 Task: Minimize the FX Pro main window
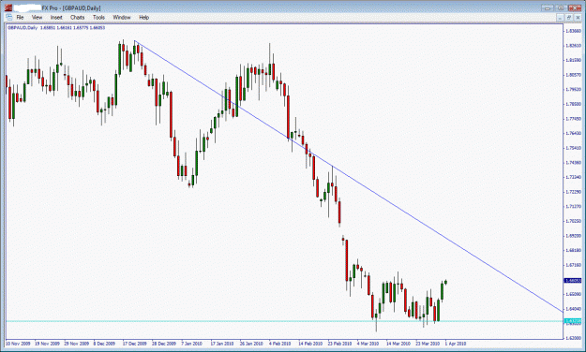548,7
